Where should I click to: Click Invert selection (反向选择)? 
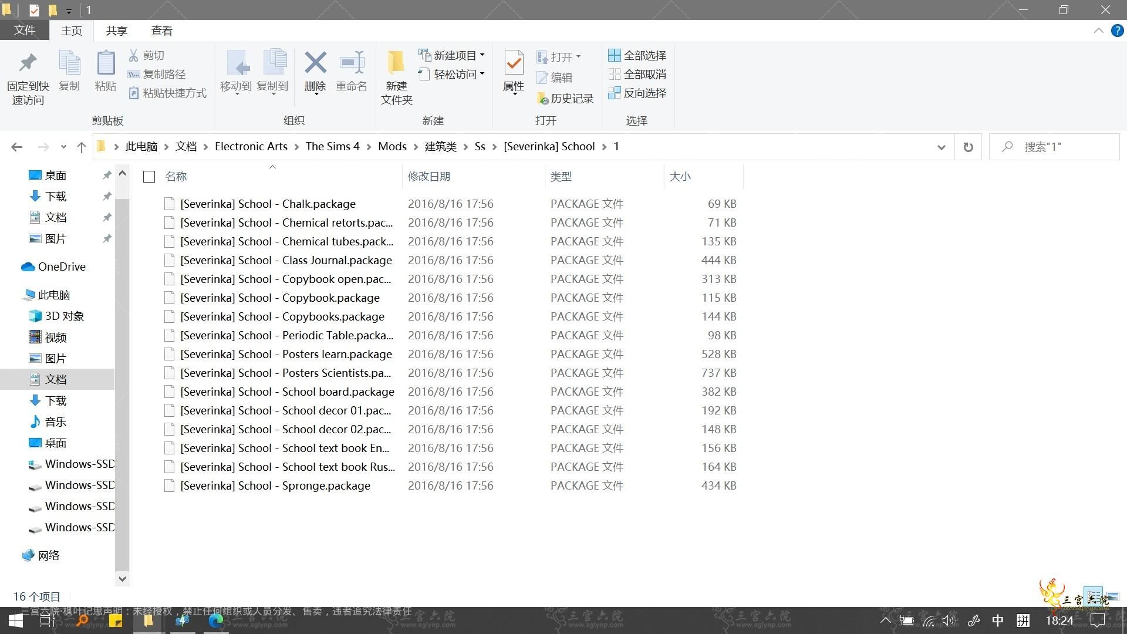click(x=637, y=93)
